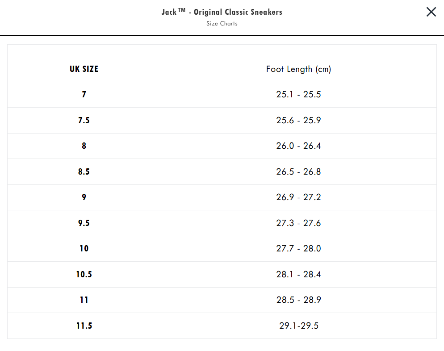Select UK size 10 cell
This screenshot has width=444, height=351.
click(x=84, y=249)
